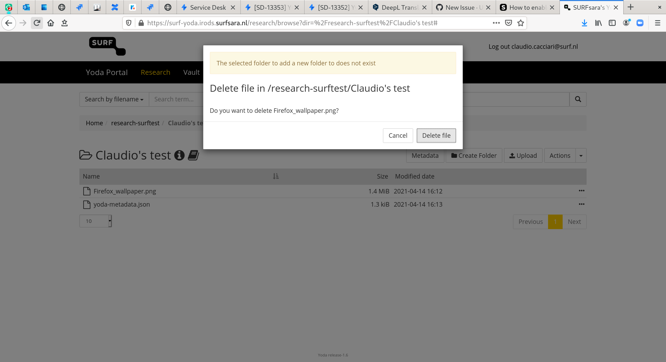Open the Firefox account icon

coord(626,23)
